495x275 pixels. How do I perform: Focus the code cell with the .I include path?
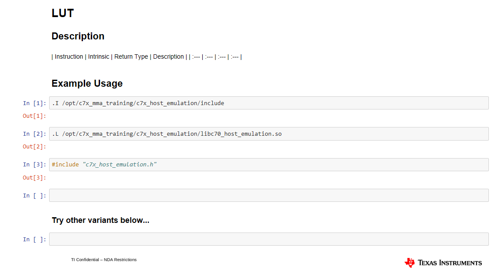[x=269, y=103]
